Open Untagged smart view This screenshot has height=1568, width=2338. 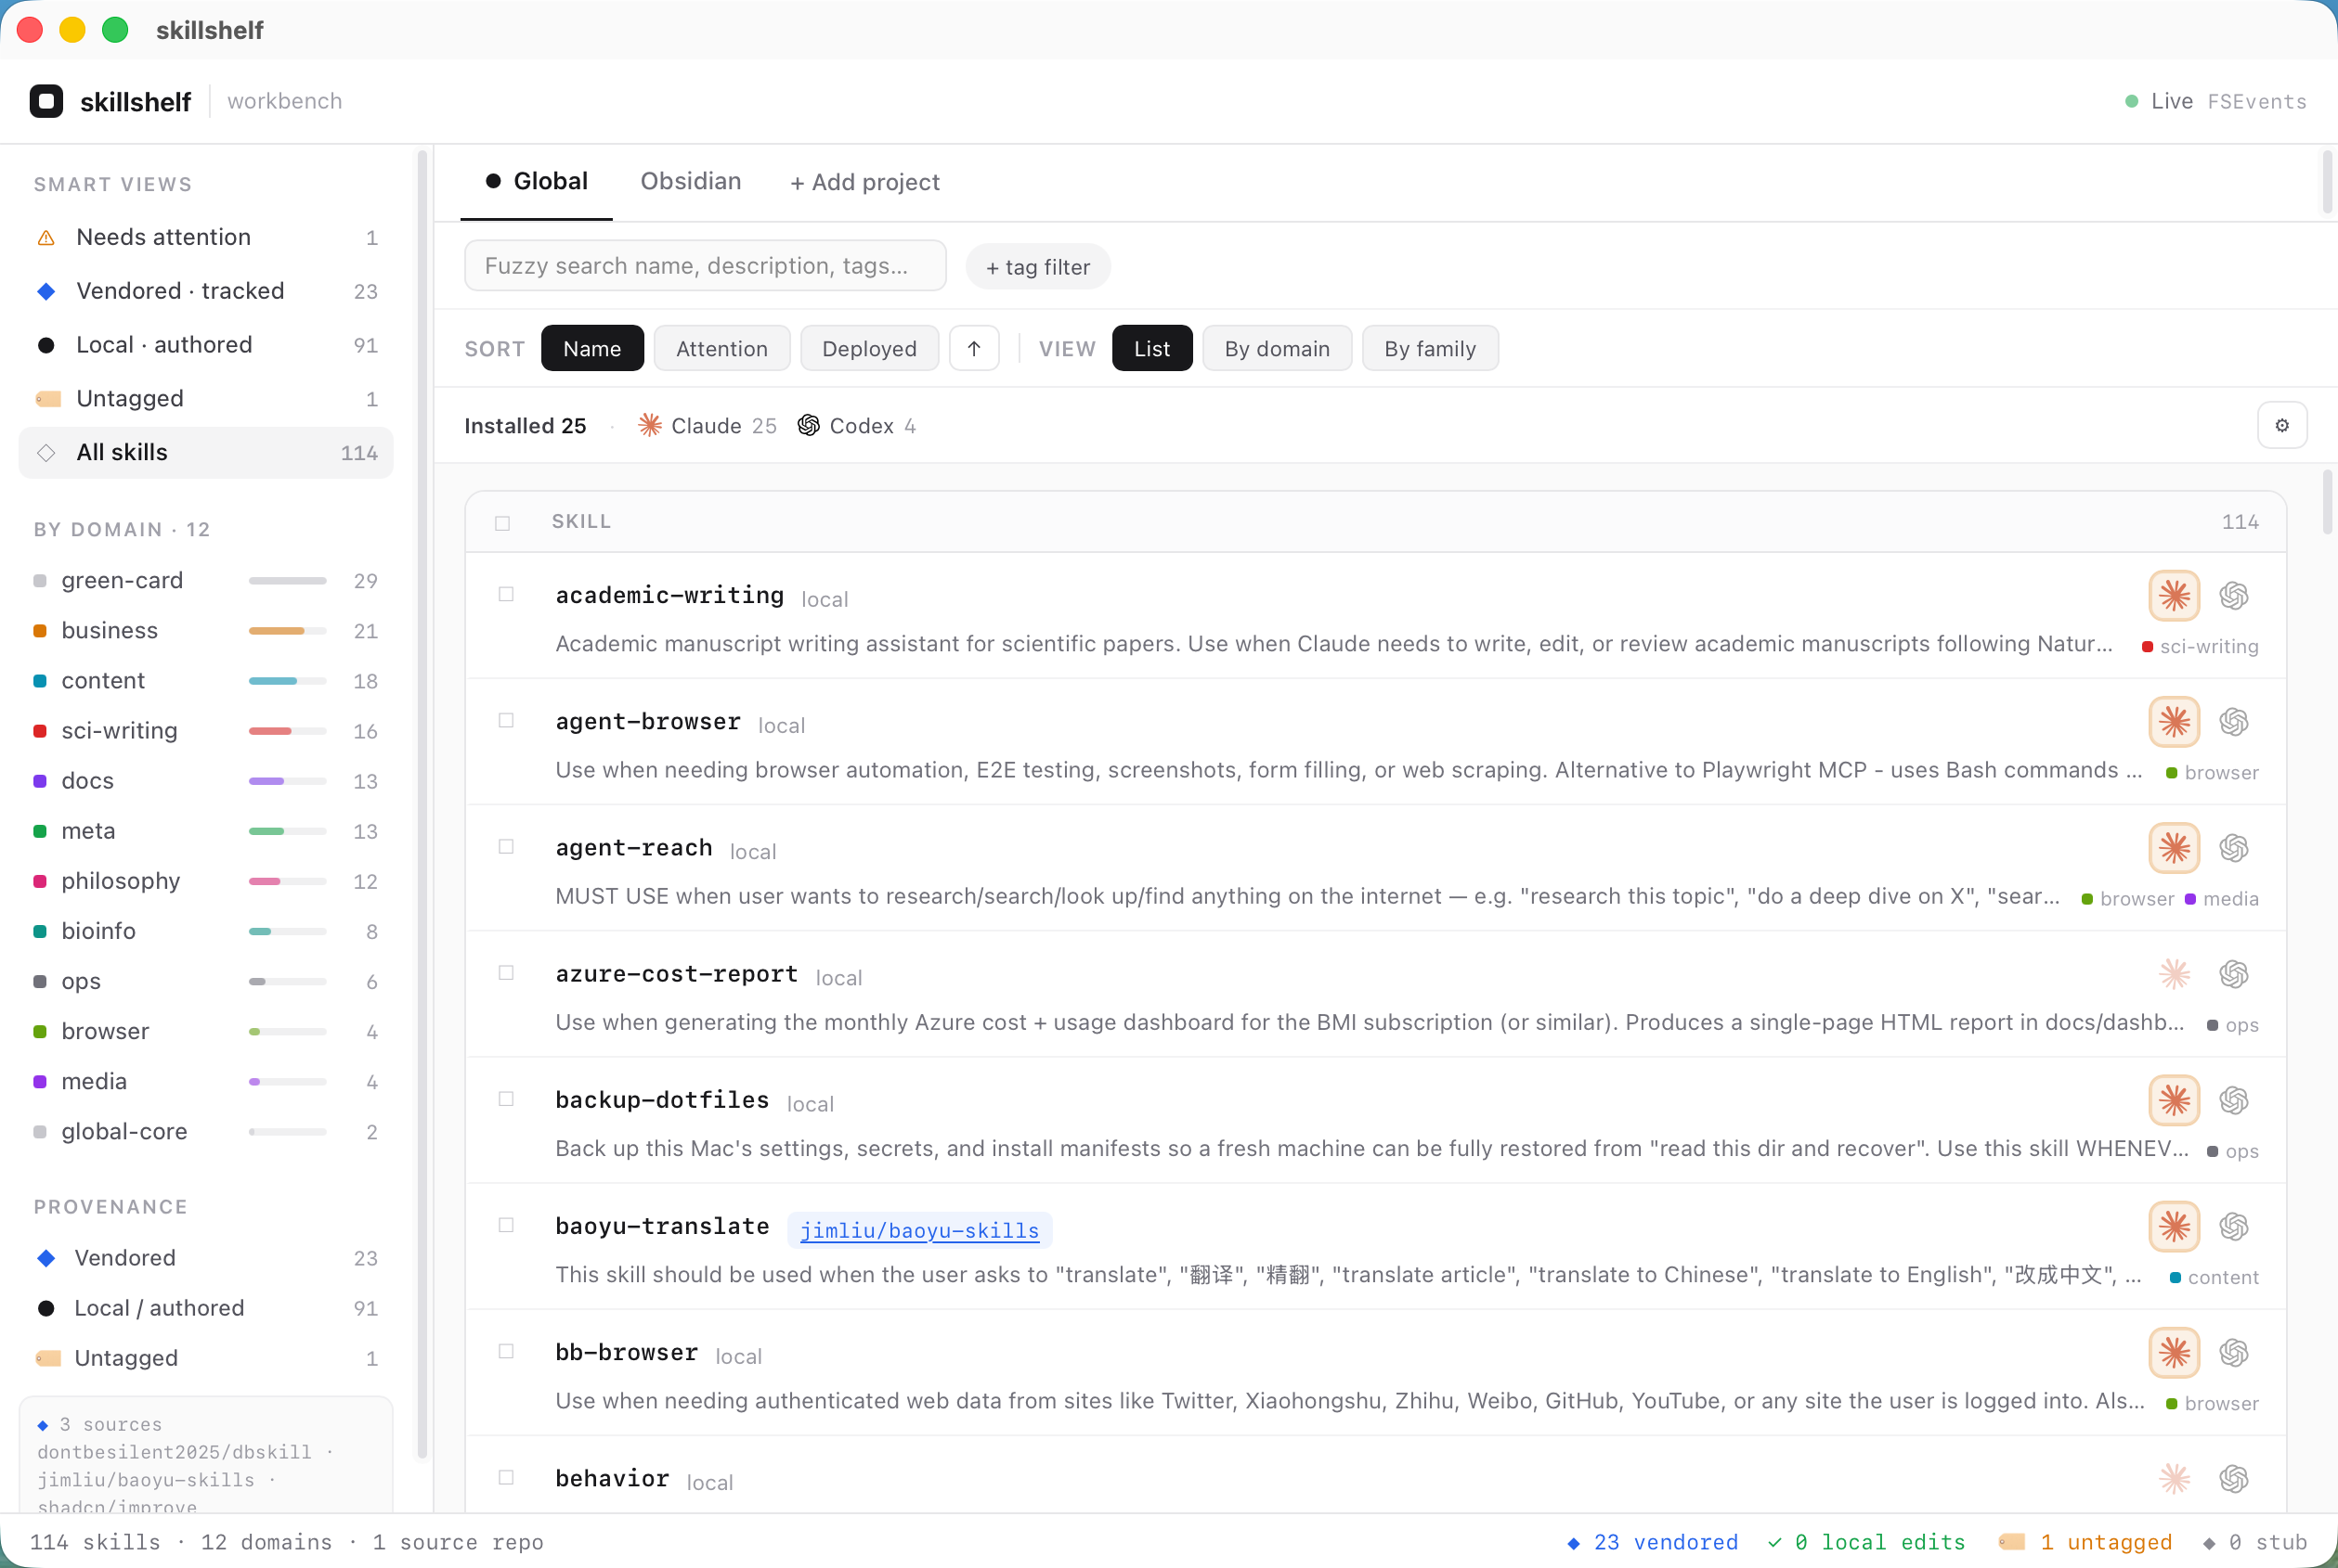[206, 399]
